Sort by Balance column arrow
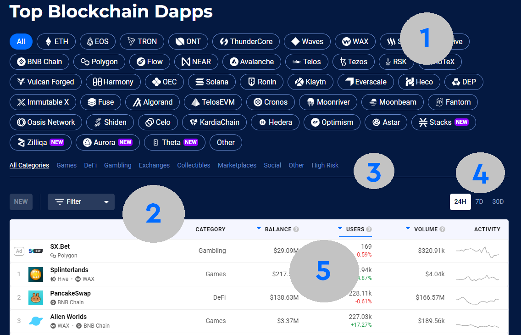This screenshot has width=521, height=335. tap(259, 228)
